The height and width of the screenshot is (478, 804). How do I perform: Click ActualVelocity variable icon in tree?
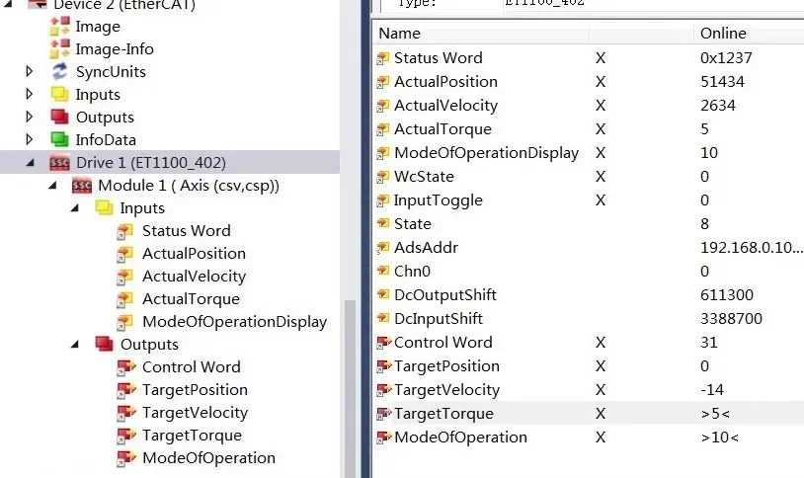point(124,277)
